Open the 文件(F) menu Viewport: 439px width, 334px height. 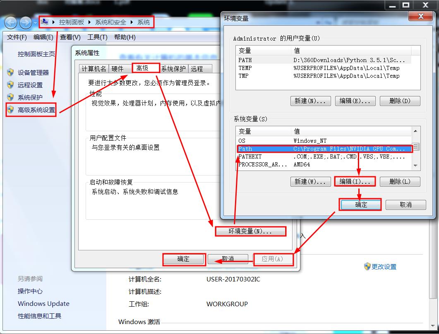tap(17, 37)
